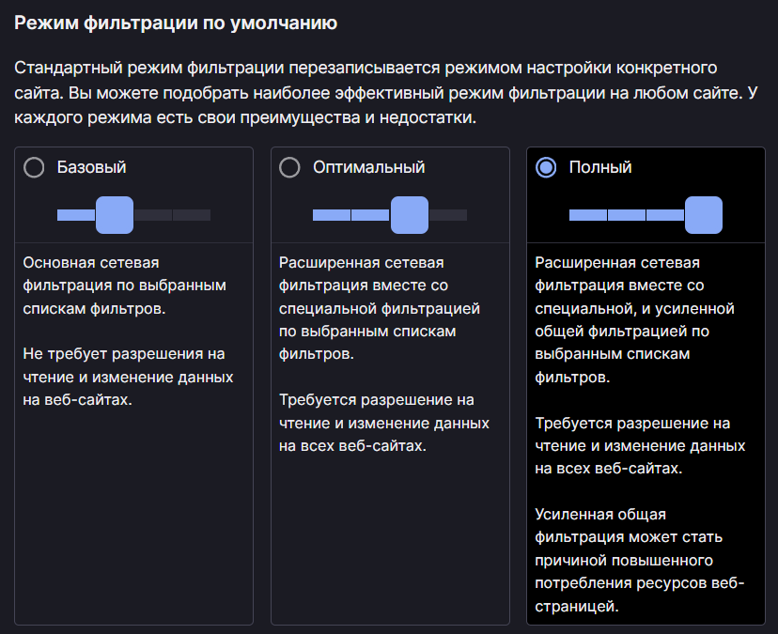Click the dark unfilled track of Базовый slider
This screenshot has width=778, height=634.
172,215
